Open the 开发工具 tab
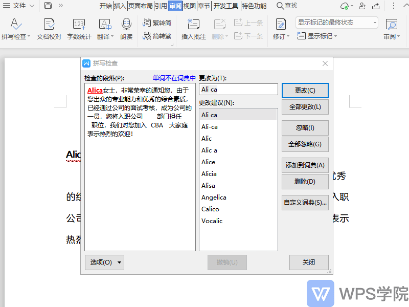This screenshot has width=409, height=307. [x=225, y=6]
